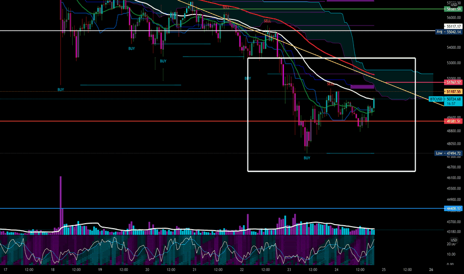464x274 pixels.
Task: Select the red 51767.57 price label
Action: click(x=454, y=82)
